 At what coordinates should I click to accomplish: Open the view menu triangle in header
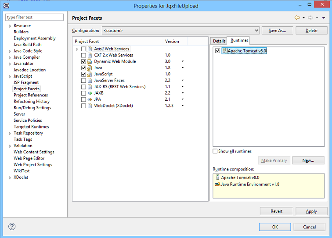324,18
